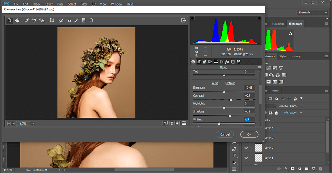Image resolution: width=332 pixels, height=173 pixels.
Task: Switch to the Navigator tab
Action: point(278,24)
